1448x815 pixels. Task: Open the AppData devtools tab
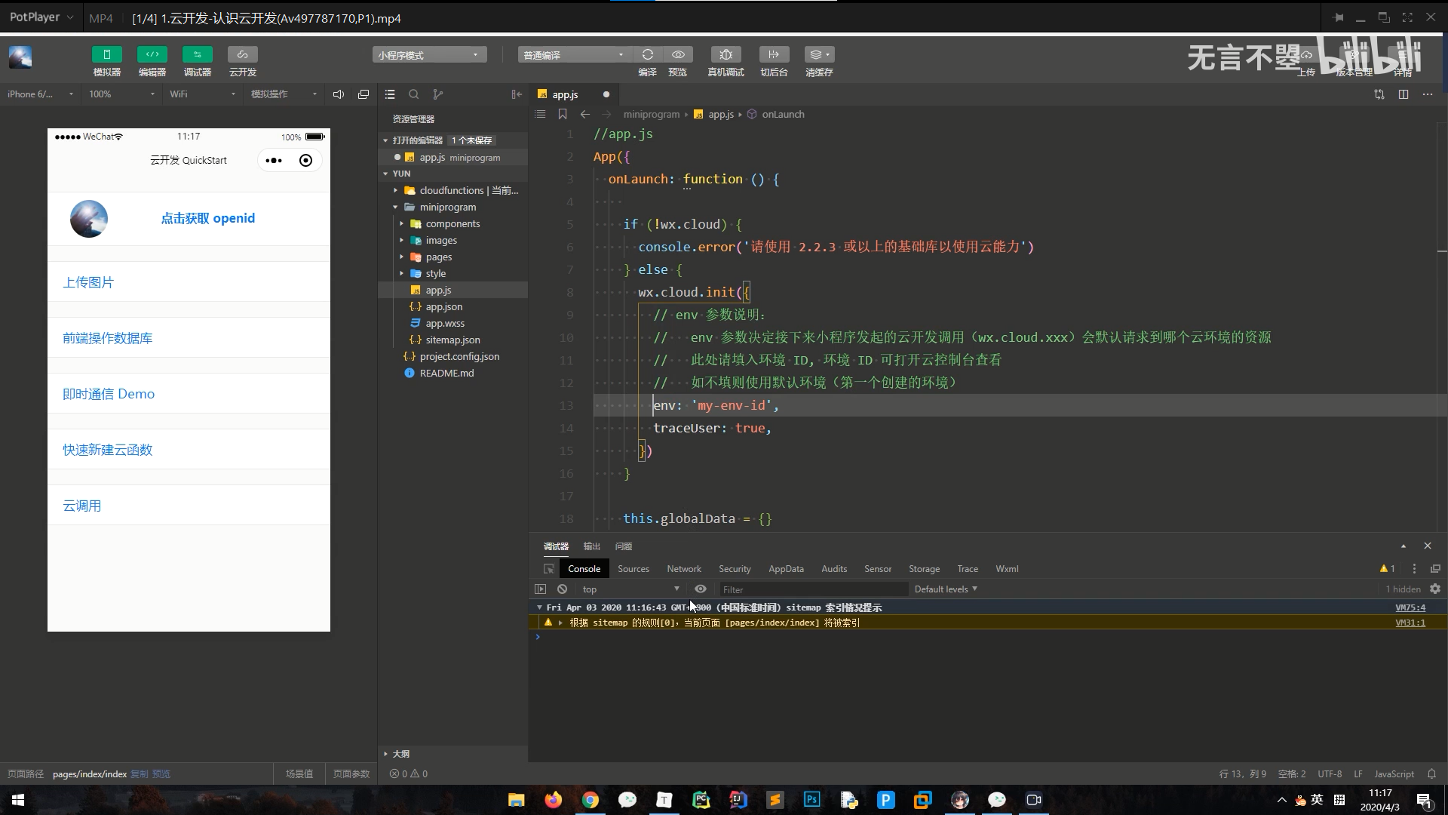786,569
